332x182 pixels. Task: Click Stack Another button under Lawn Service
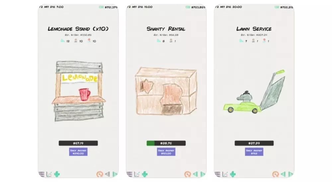point(254,152)
